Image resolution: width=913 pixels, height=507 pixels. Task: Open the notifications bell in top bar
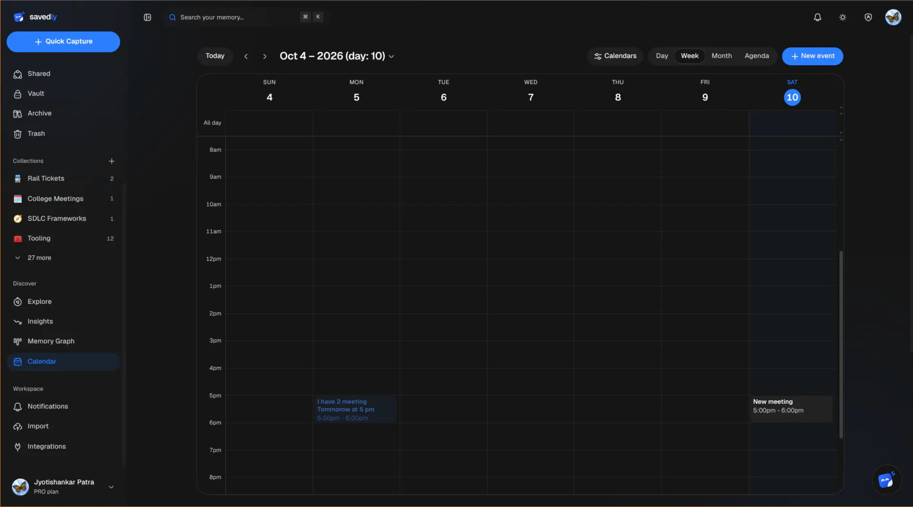pos(817,17)
